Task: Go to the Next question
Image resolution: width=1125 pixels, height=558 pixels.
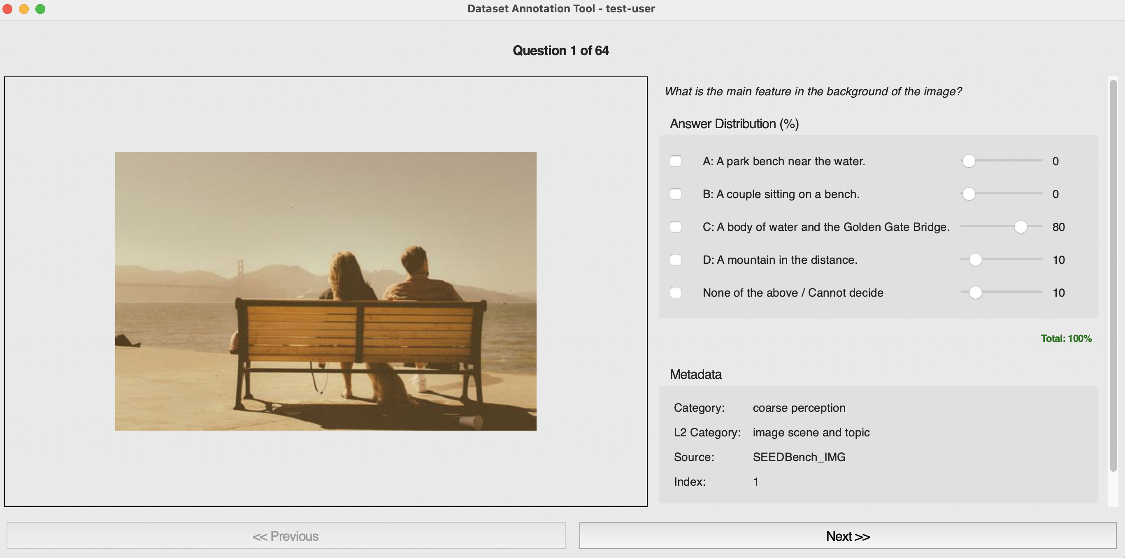Action: pyautogui.click(x=848, y=536)
